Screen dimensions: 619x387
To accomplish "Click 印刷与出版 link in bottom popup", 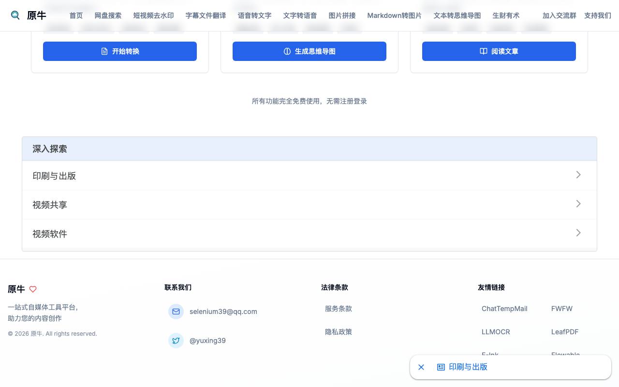I will (468, 367).
